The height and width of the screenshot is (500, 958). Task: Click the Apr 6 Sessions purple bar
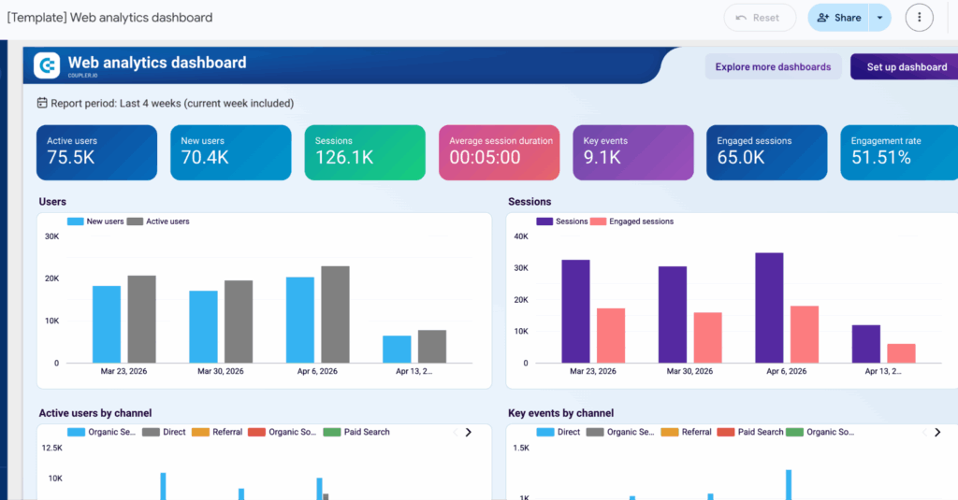click(769, 307)
